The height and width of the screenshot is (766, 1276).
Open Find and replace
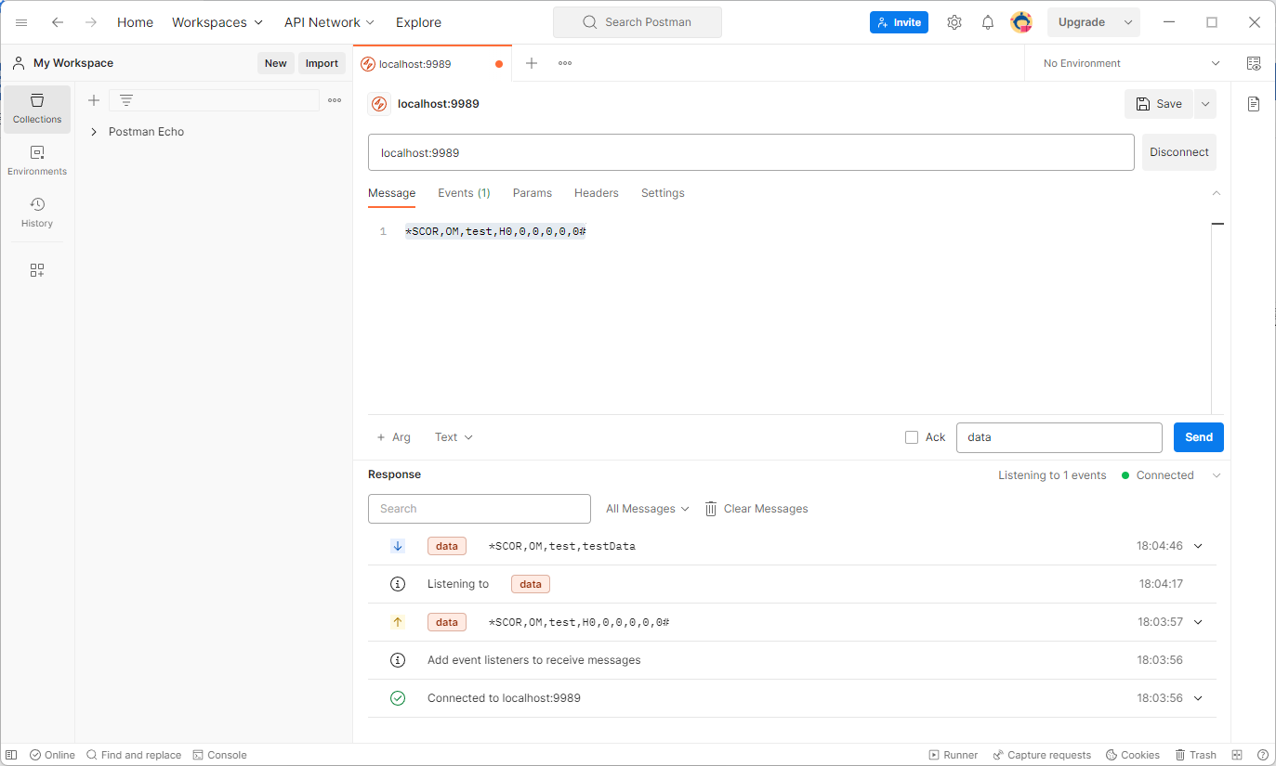pos(134,755)
